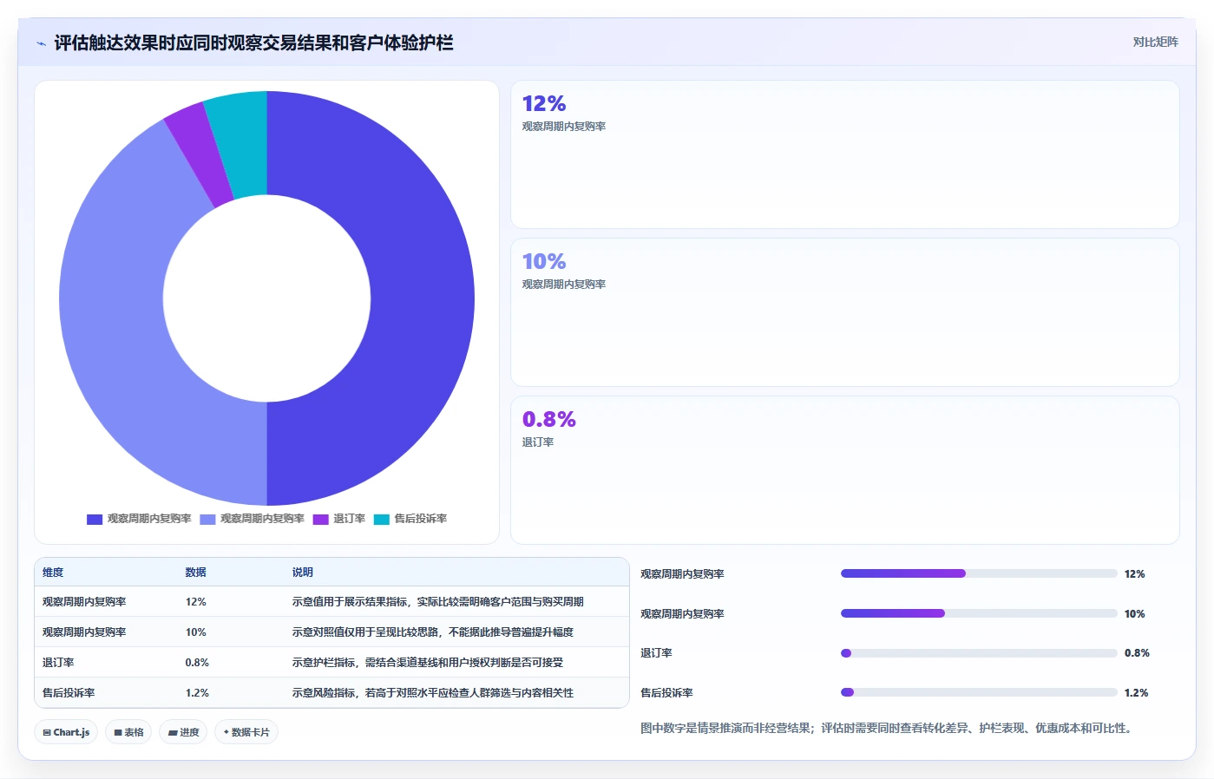Click the 退订率 label beside the progress bar
Screen dimensions: 1214x779
click(656, 653)
